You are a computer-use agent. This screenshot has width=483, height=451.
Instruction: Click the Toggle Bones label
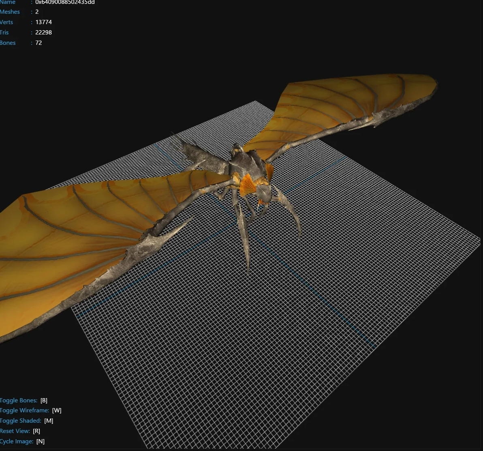pos(19,400)
